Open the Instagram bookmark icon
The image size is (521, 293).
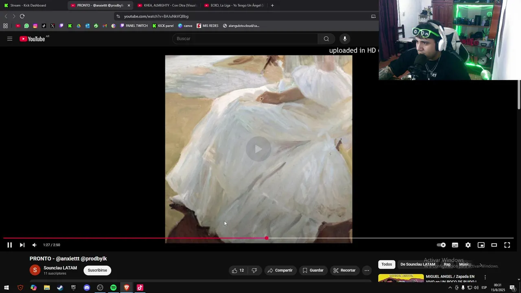(x=35, y=26)
